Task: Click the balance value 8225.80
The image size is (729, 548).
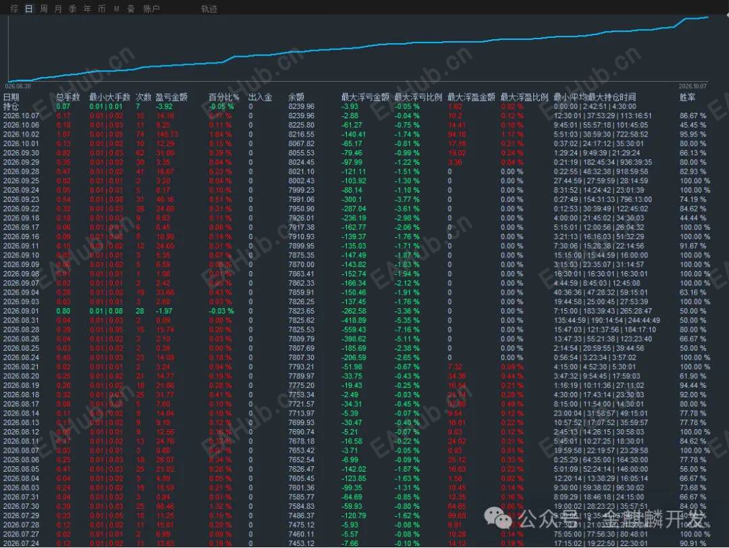Action: pos(301,125)
